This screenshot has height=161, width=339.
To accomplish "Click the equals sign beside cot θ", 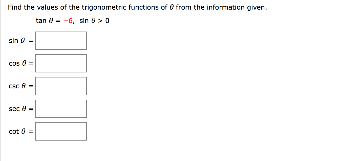I will 30,131.
